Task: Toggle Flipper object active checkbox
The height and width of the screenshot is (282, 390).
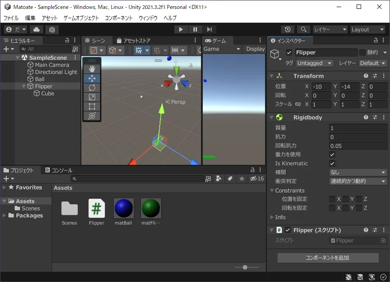Action: (x=289, y=53)
